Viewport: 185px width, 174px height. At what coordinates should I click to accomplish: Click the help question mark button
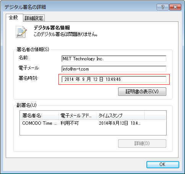162,7
